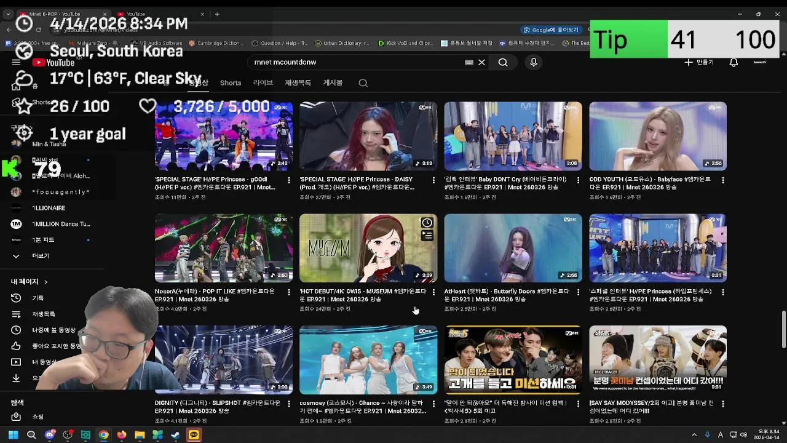Image resolution: width=787 pixels, height=443 pixels.
Task: Open the Urban Dictionary bookmark
Action: [x=342, y=43]
